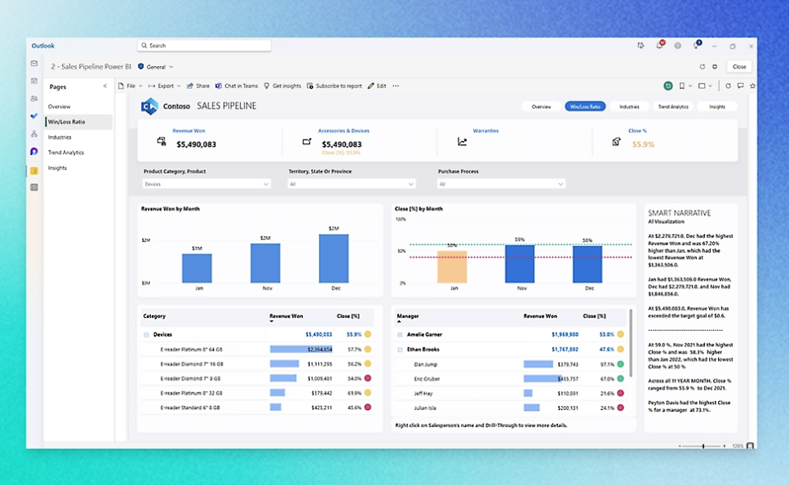Open the Mail icon in Outlook sidebar
Viewport: 789px width, 485px height.
tap(34, 64)
